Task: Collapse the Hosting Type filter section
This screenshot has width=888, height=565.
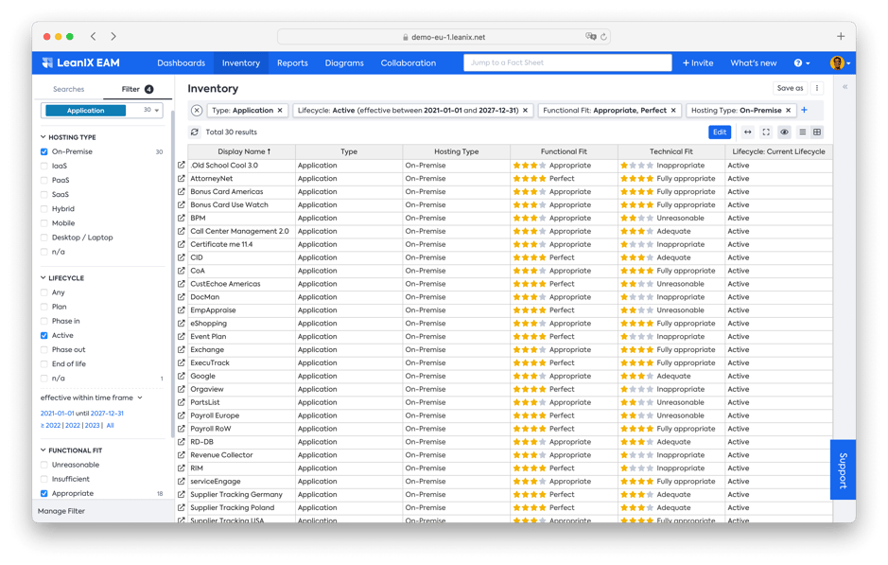Action: (x=44, y=137)
